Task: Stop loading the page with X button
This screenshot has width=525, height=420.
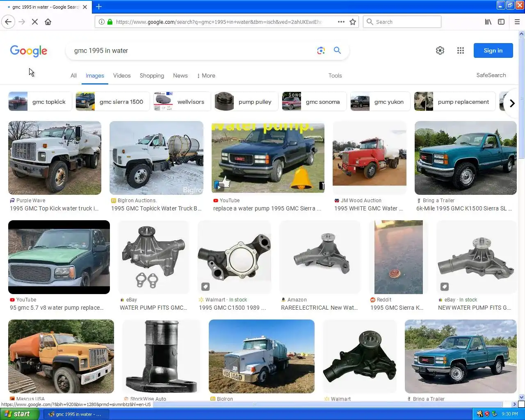Action: click(x=35, y=22)
